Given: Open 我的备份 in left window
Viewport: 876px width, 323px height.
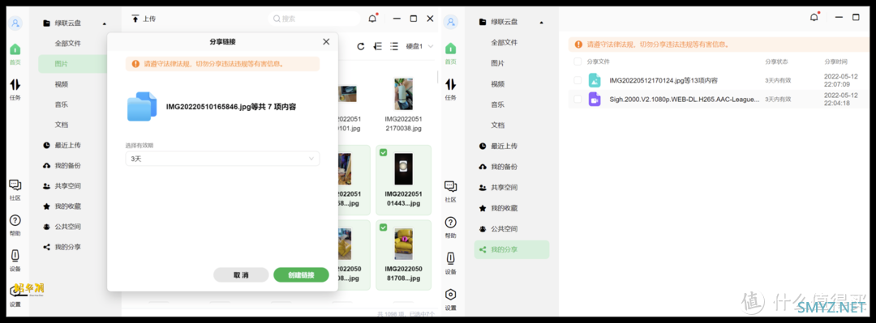Looking at the screenshot, I should (x=62, y=166).
